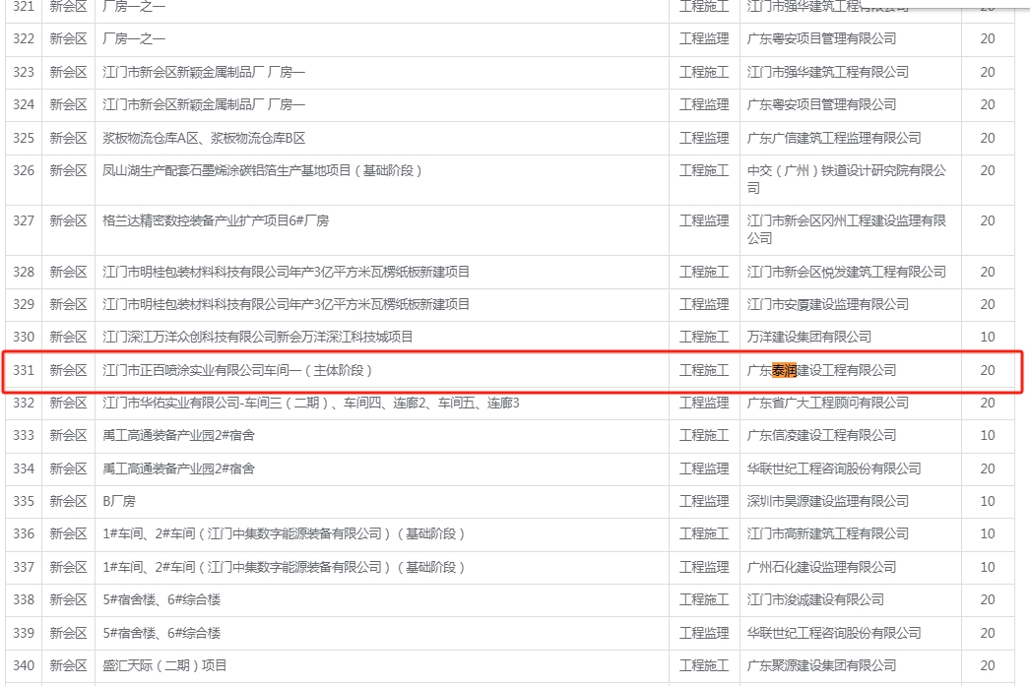Select 江门市新会区新颖金属制品厂 厂房一 in row 323
The height and width of the screenshot is (686, 1030).
point(204,72)
